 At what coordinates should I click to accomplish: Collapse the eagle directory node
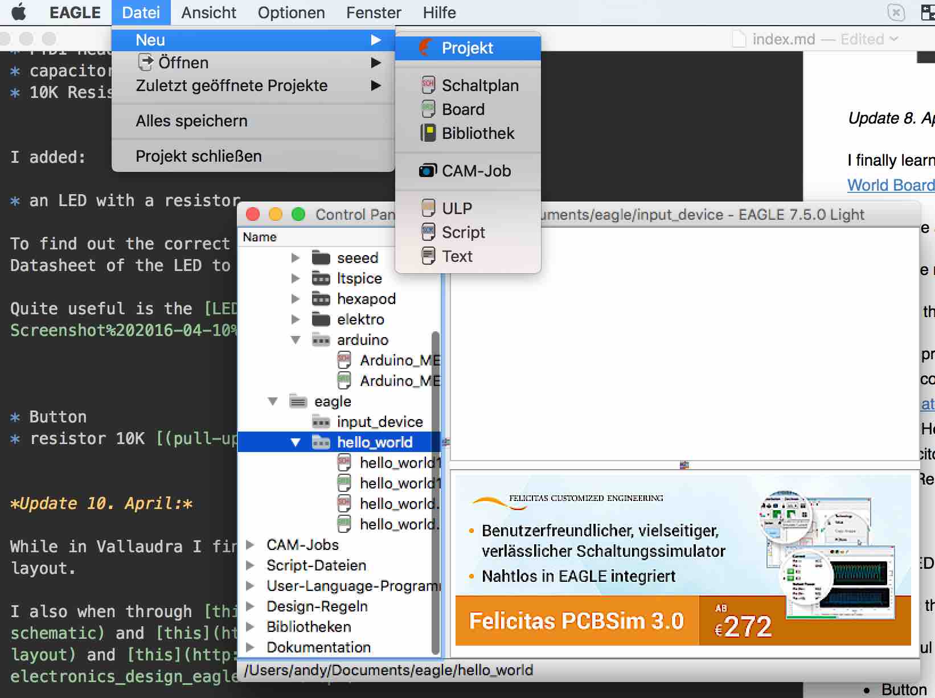point(273,401)
